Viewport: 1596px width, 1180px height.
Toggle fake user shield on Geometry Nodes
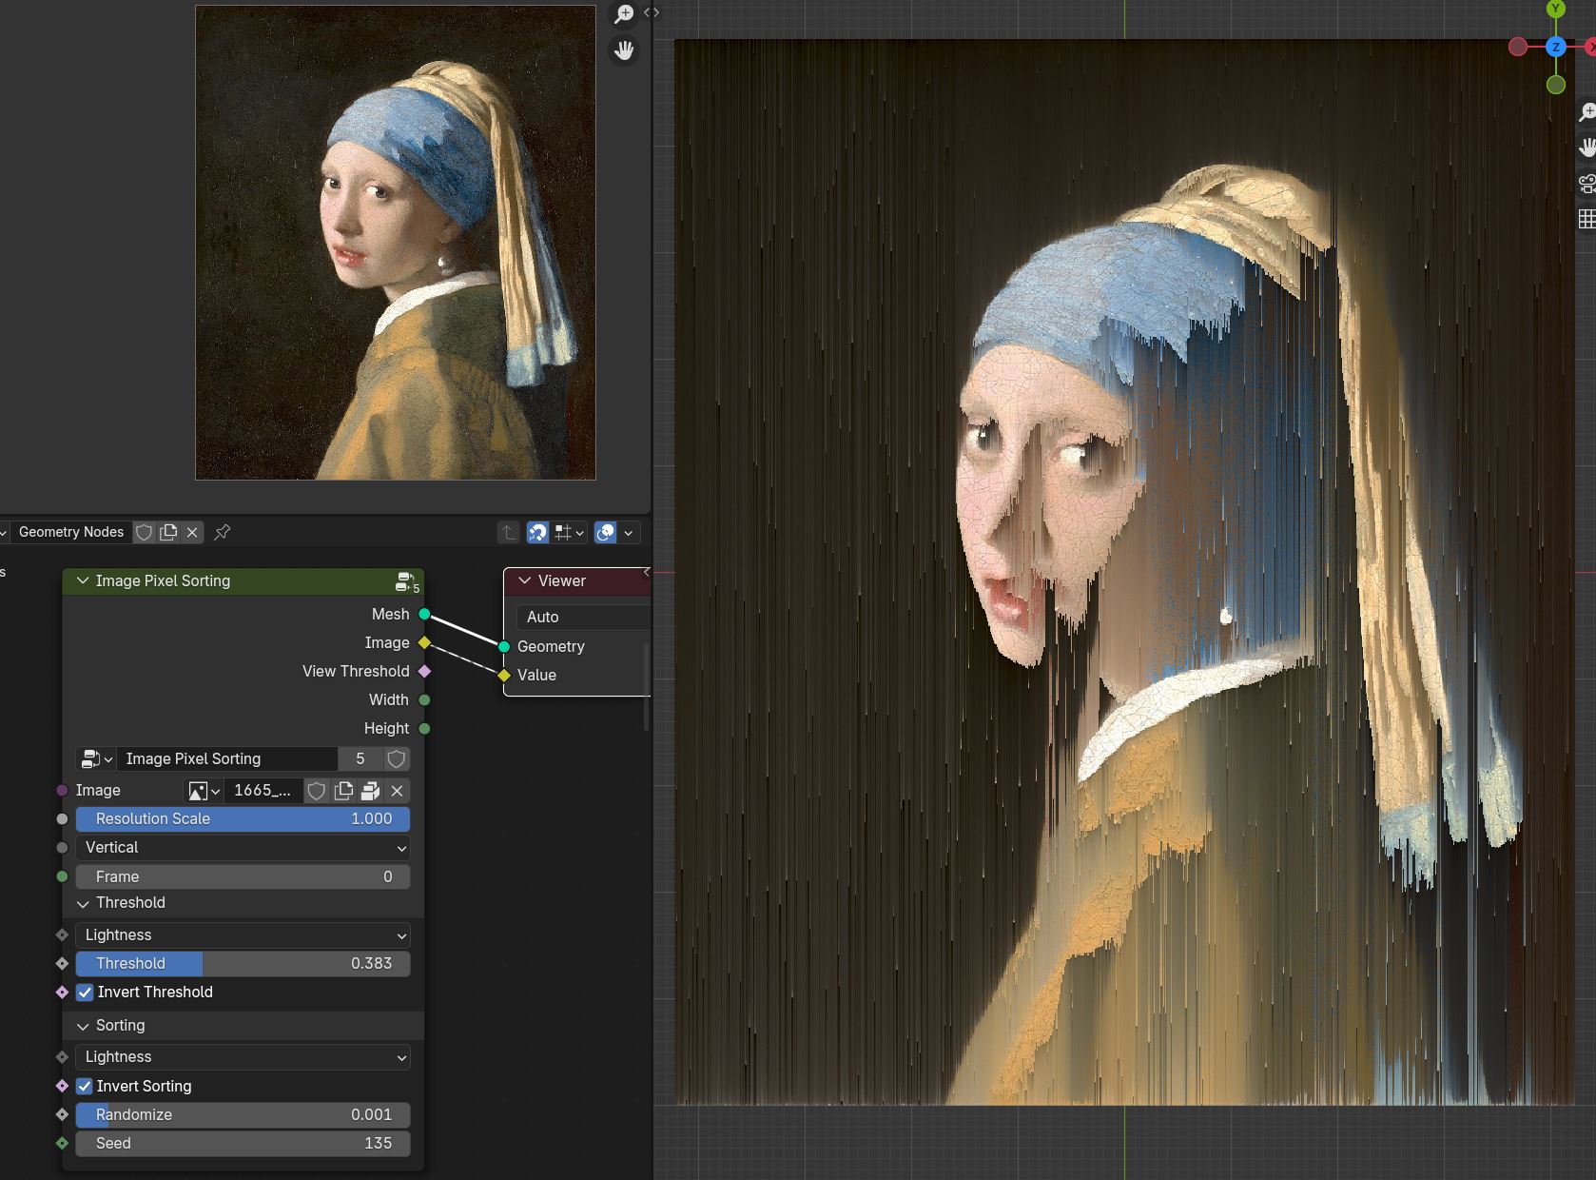(145, 532)
